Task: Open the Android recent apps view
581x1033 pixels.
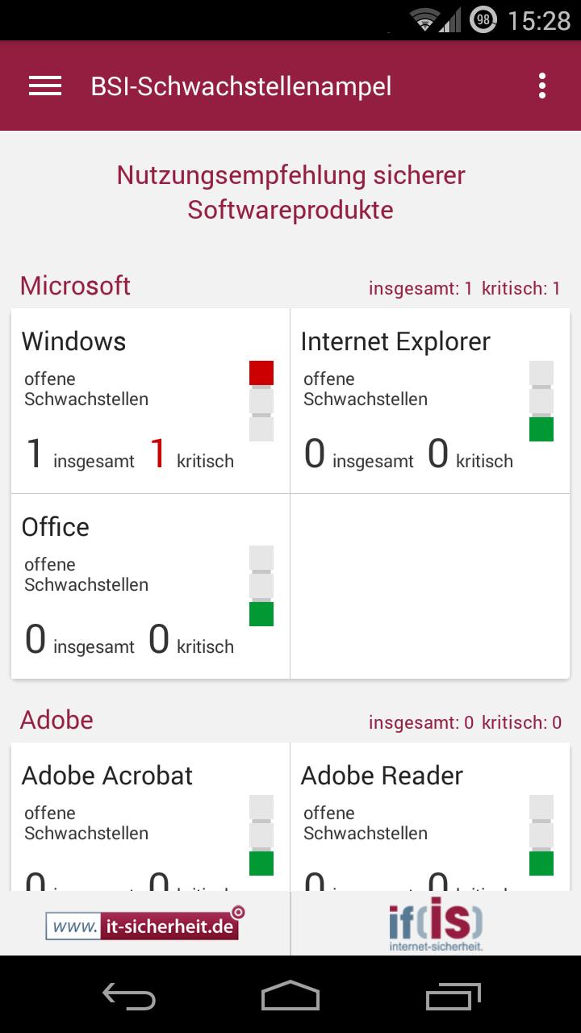Action: (x=452, y=997)
